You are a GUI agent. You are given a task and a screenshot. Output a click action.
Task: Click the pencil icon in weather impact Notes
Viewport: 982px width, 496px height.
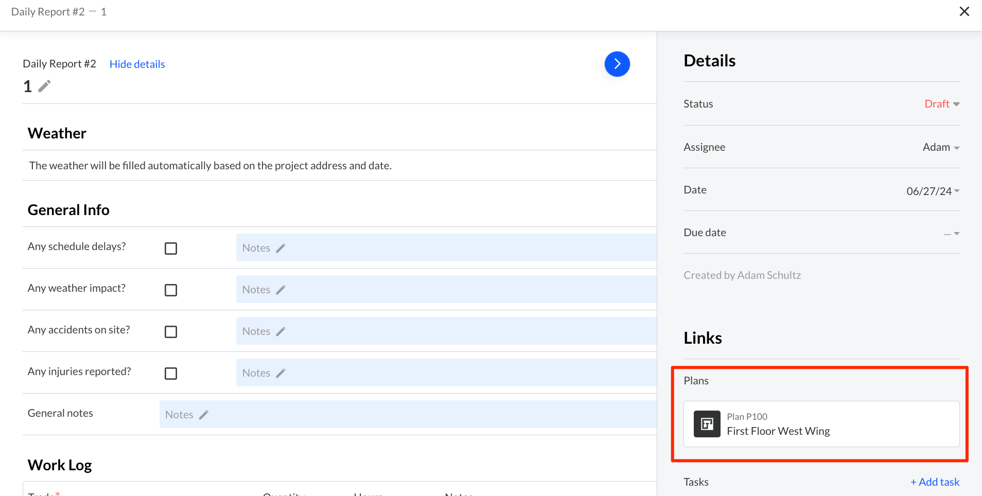click(x=280, y=289)
